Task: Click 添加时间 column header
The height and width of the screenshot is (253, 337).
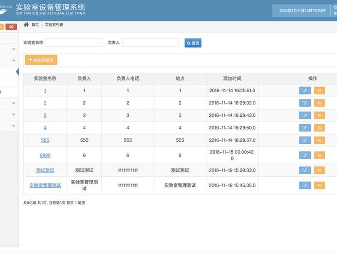Action: click(x=232, y=78)
